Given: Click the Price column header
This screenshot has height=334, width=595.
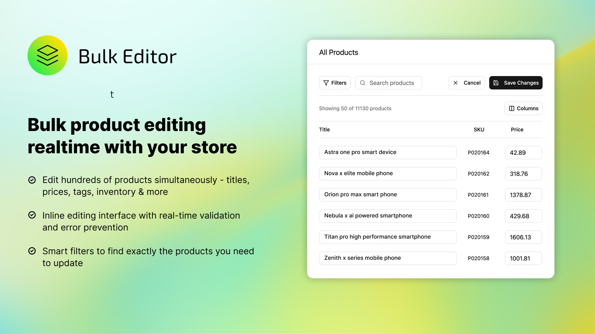Looking at the screenshot, I should [517, 130].
